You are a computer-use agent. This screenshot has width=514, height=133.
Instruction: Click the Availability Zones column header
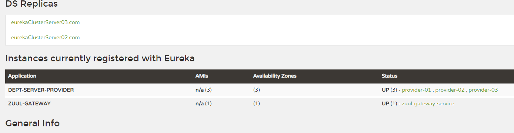pyautogui.click(x=275, y=76)
